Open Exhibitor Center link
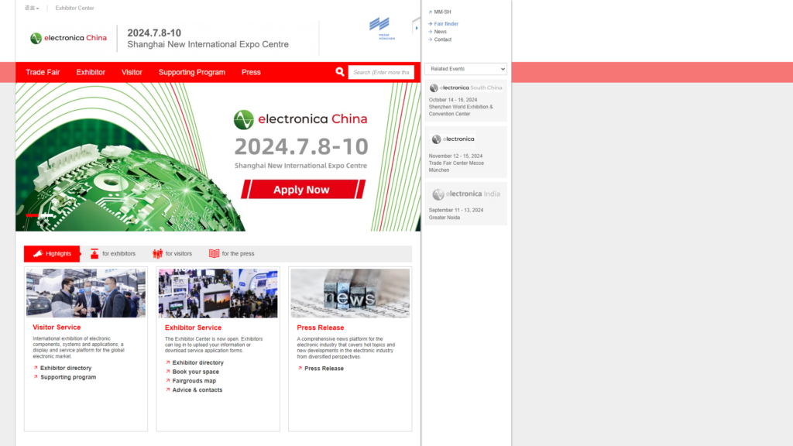Viewport: 793px width, 446px height. point(74,8)
